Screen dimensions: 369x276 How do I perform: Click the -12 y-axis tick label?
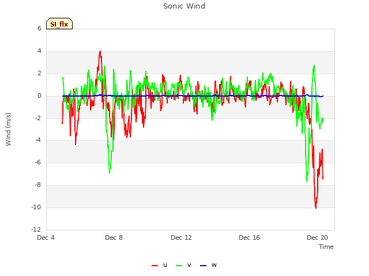(36, 229)
